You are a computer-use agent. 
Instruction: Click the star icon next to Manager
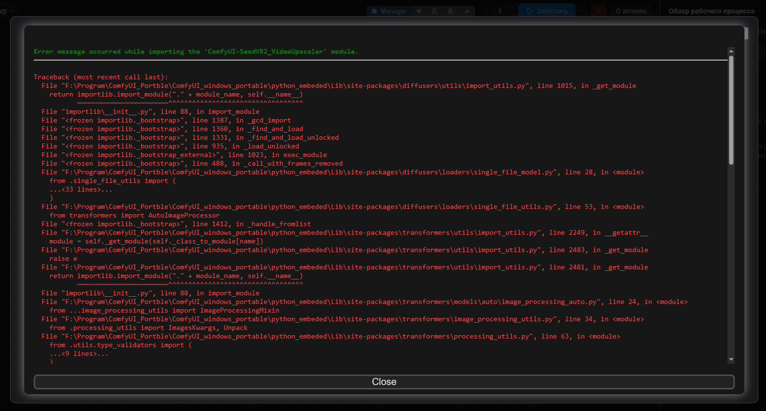click(x=419, y=11)
